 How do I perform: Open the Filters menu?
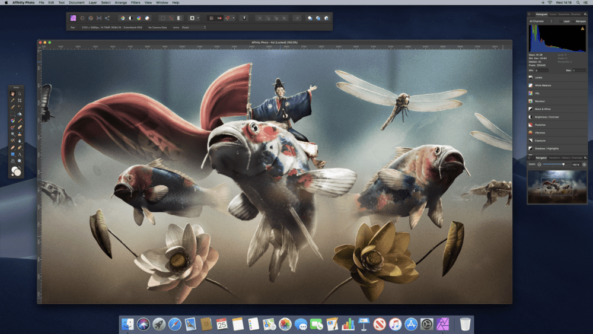(135, 2)
